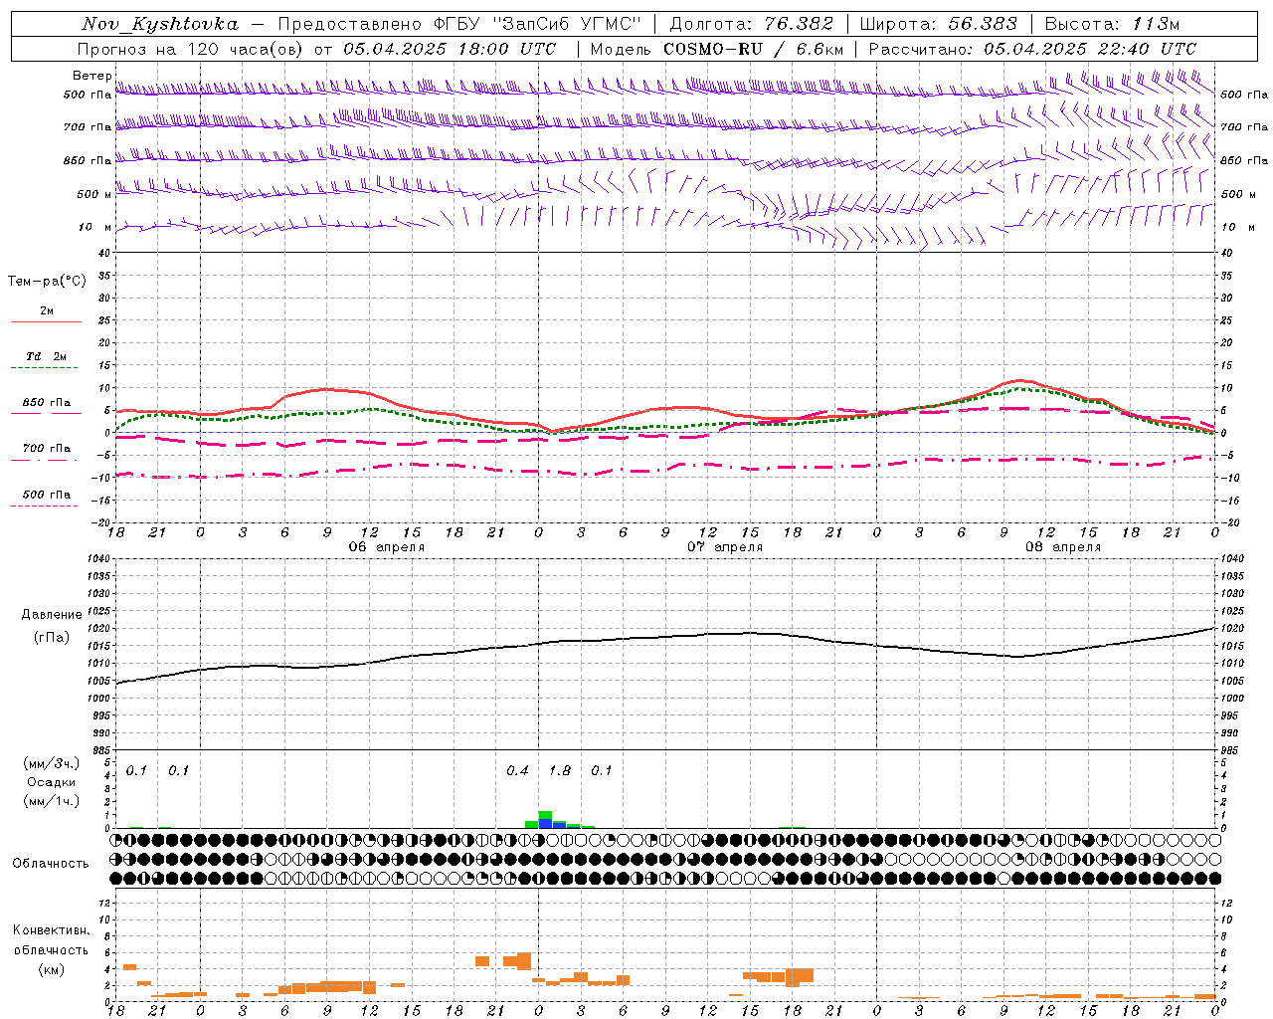Click the 850 гПа temperature legend dashed line

pos(45,414)
